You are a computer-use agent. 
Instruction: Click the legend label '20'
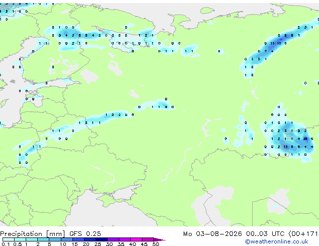(86, 244)
